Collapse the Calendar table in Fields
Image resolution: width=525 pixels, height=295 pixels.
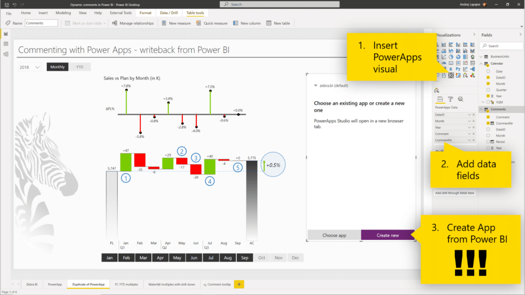click(x=482, y=63)
